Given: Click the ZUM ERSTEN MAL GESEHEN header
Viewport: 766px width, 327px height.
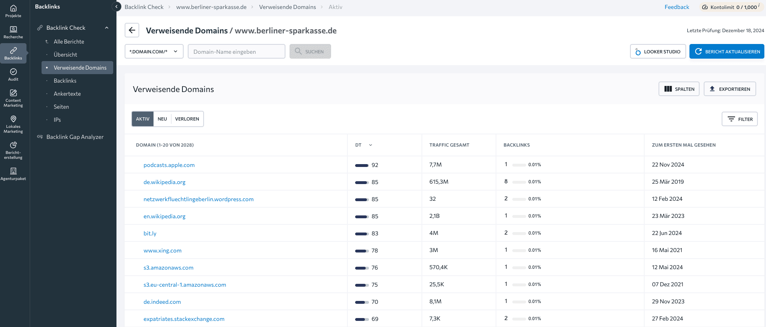Looking at the screenshot, I should (x=684, y=145).
